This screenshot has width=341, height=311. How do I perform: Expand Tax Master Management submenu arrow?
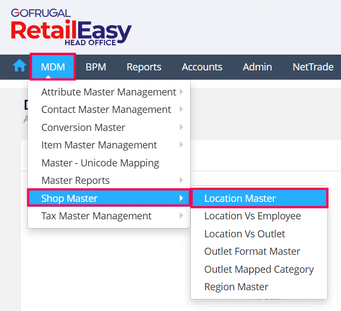[181, 216]
